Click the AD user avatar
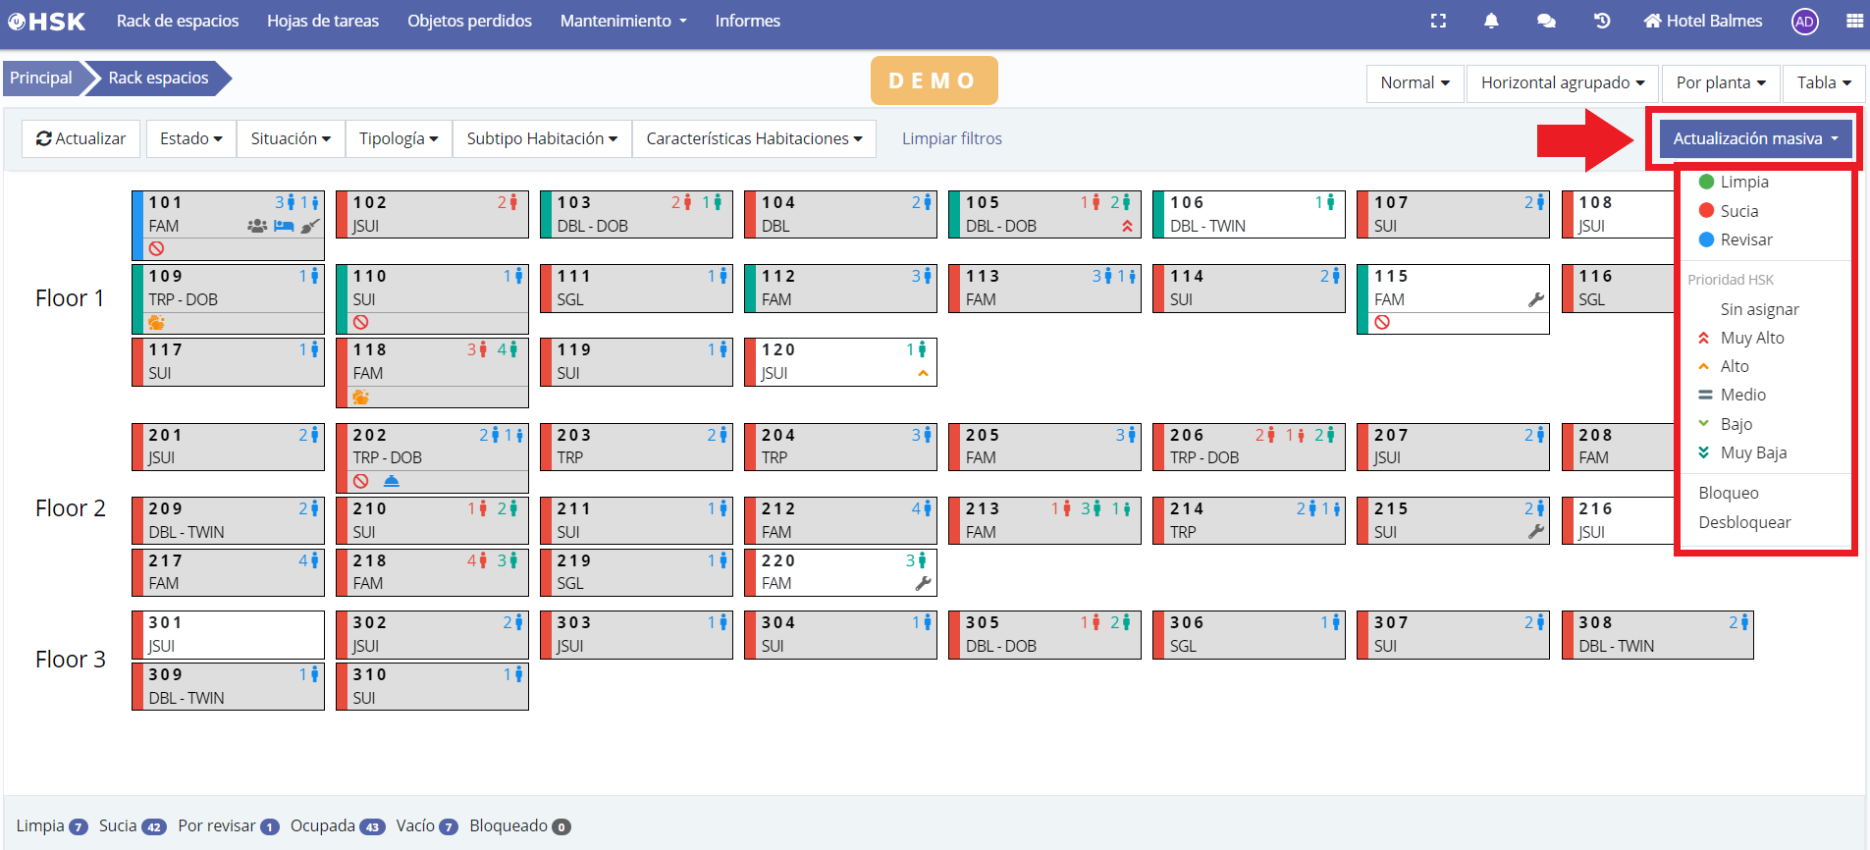The width and height of the screenshot is (1870, 850). pos(1804,22)
